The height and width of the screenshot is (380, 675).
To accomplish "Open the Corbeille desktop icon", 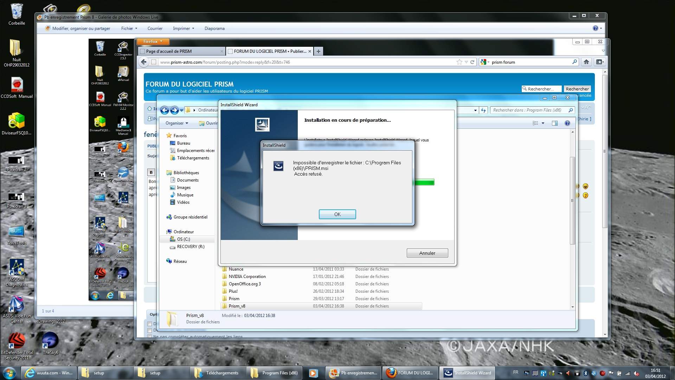I will coord(17,12).
